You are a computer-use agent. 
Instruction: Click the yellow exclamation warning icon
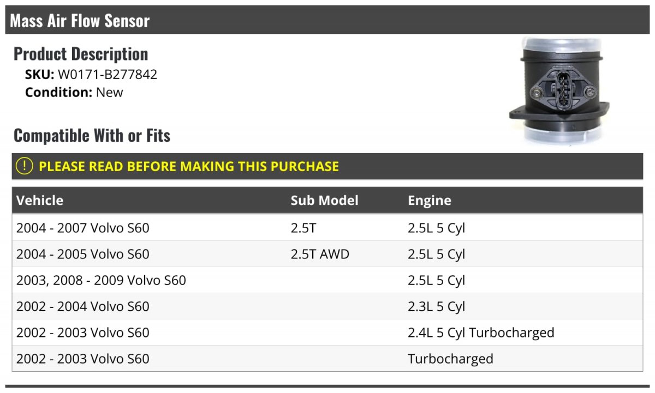point(25,166)
